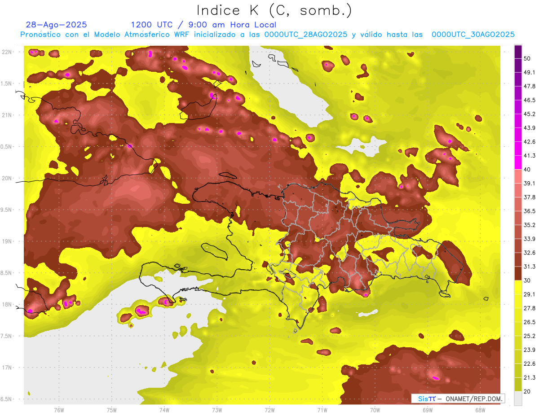Click the '70W' longitude label
The width and height of the screenshot is (539, 416).
coord(375,410)
